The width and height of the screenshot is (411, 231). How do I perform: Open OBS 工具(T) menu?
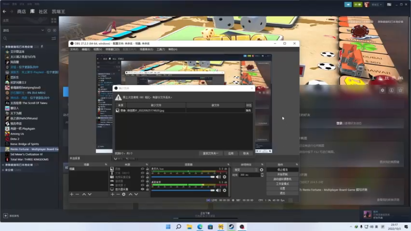coord(161,49)
